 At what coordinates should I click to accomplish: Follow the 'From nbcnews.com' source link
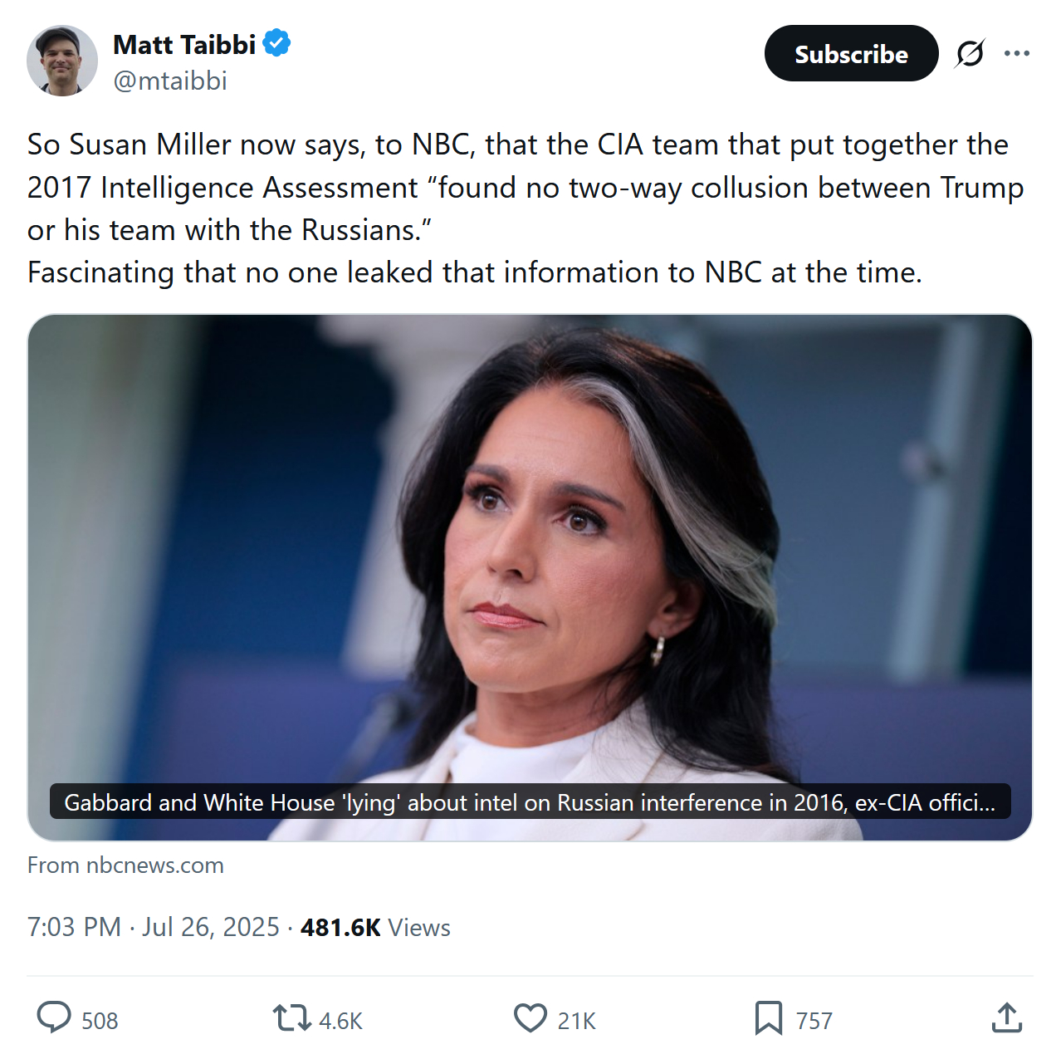point(125,865)
